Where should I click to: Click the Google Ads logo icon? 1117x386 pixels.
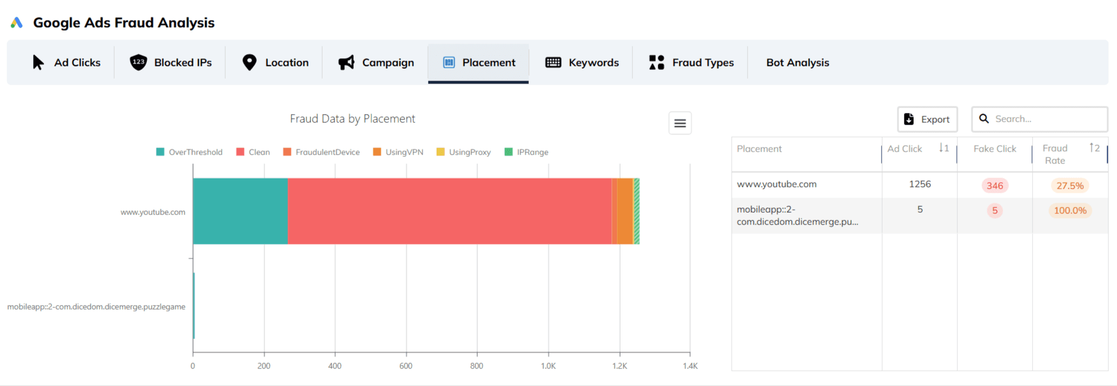coord(16,22)
